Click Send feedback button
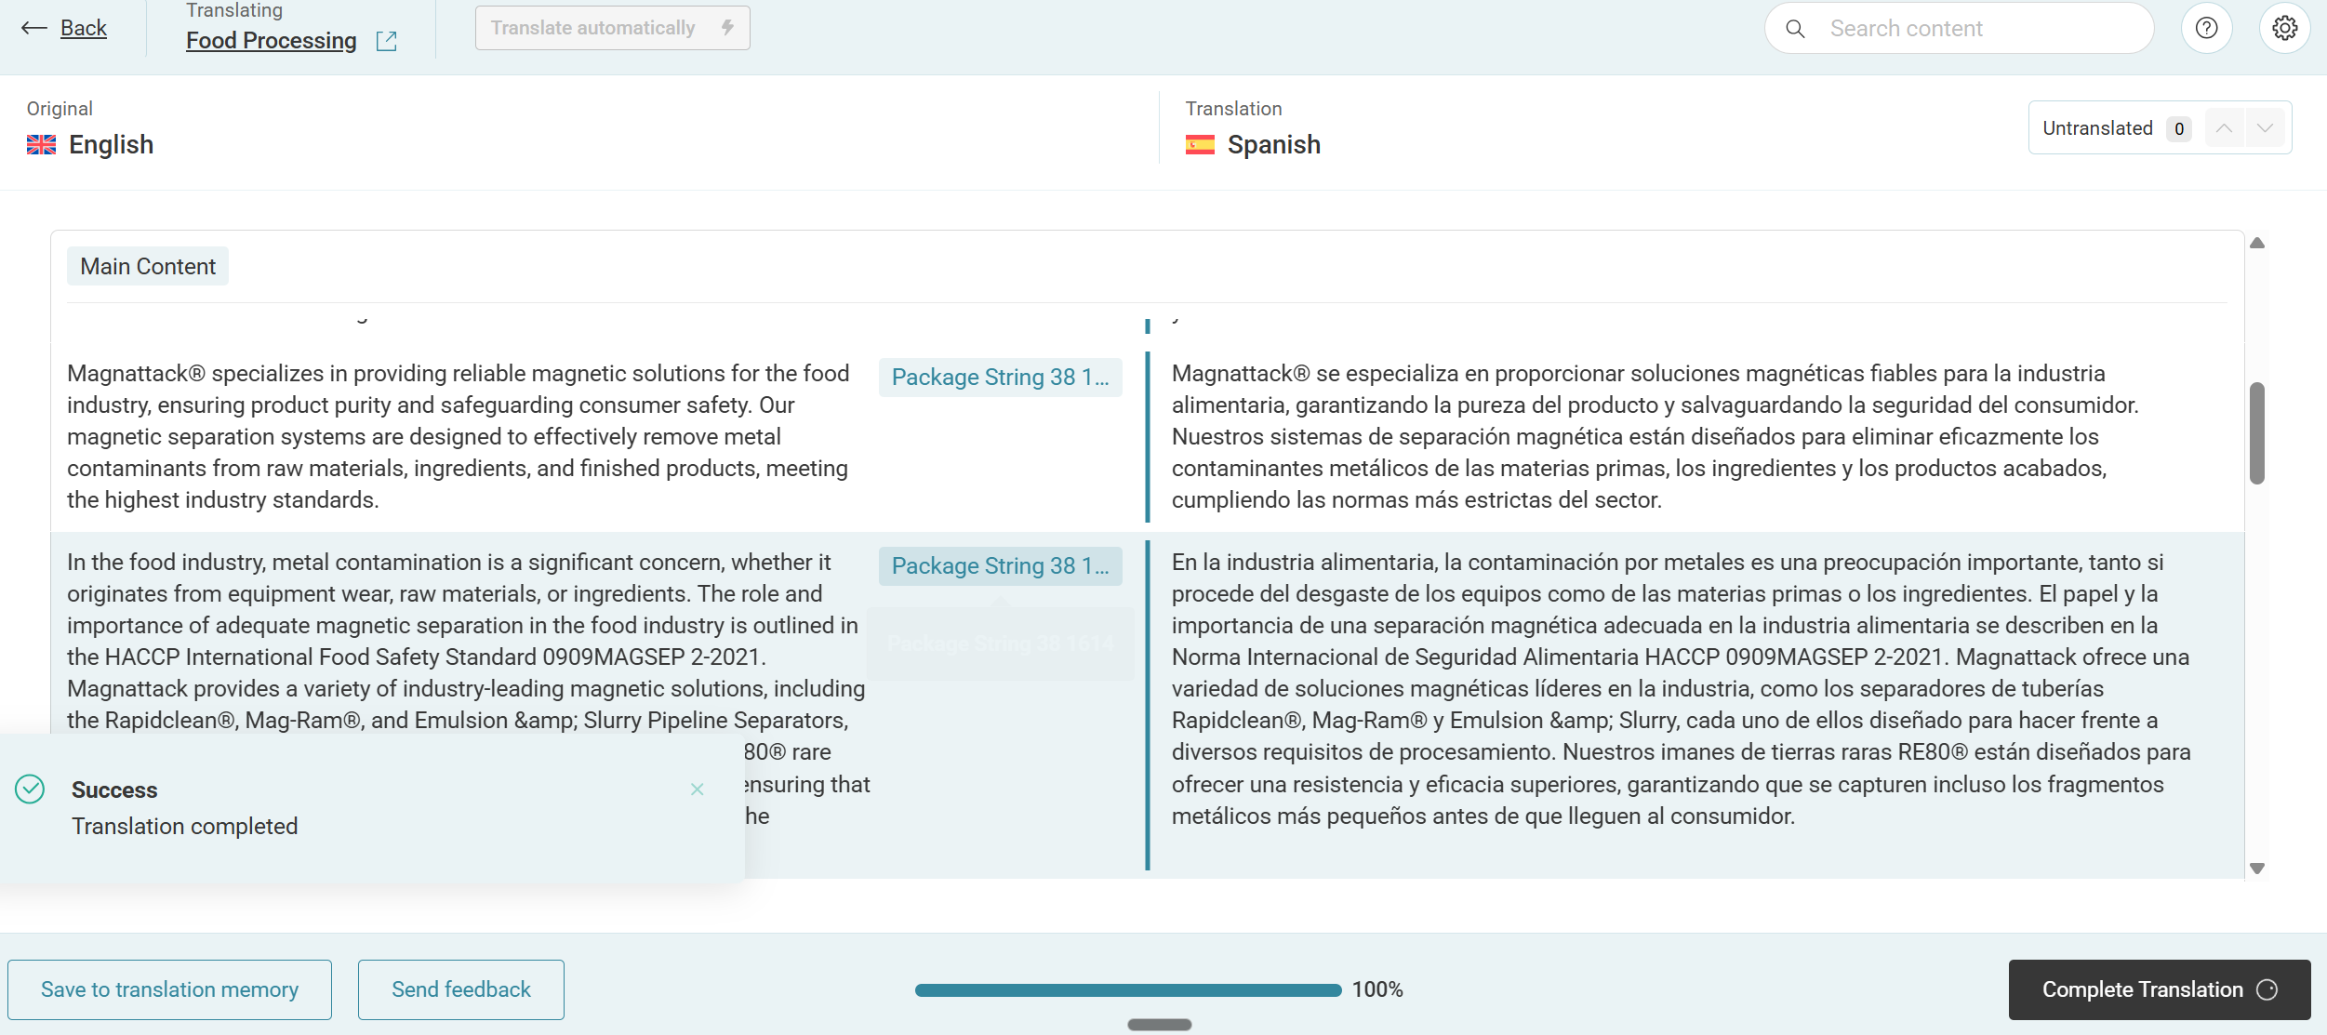The image size is (2327, 1035). [460, 989]
